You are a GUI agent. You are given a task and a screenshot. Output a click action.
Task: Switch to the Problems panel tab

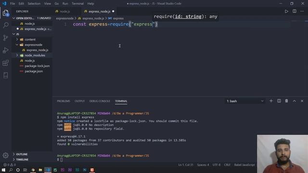(64, 101)
